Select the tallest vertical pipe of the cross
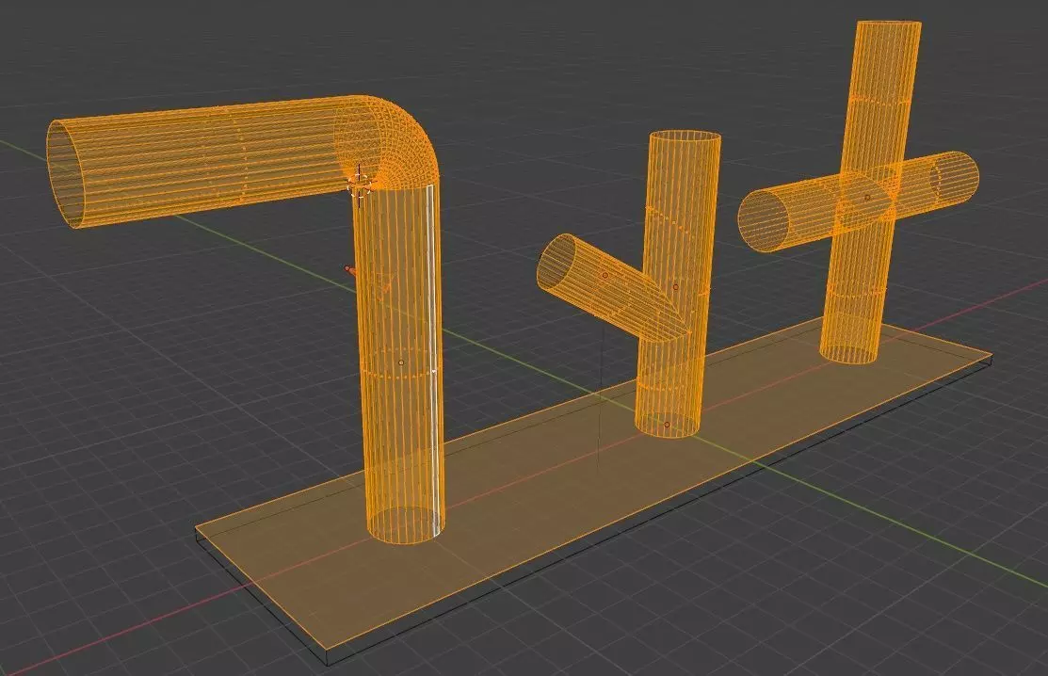 click(x=869, y=194)
